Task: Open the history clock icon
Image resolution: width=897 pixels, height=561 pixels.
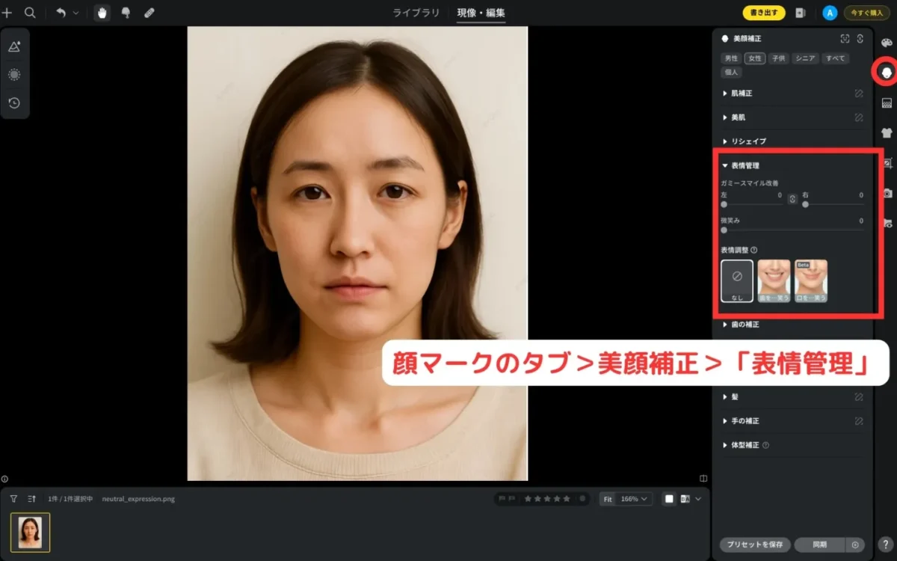Action: (14, 103)
